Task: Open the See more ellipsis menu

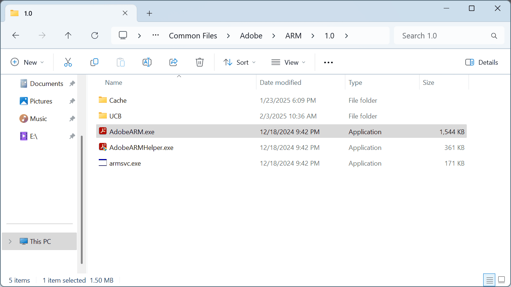Action: click(328, 62)
